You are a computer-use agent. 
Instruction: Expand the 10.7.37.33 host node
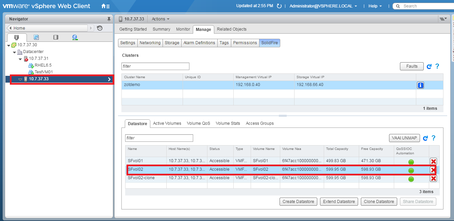pos(20,79)
